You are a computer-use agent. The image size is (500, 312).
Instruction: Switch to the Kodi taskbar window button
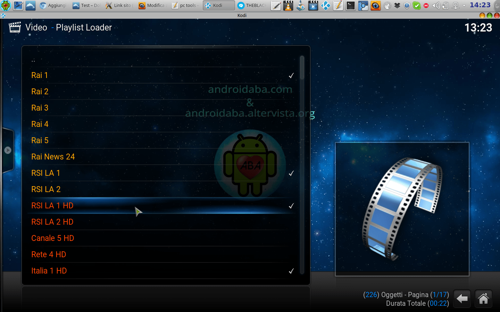coord(219,6)
